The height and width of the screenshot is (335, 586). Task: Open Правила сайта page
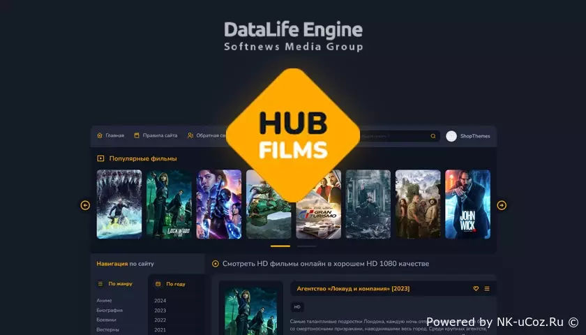point(160,135)
